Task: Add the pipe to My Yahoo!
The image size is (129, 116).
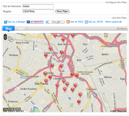Action: (35, 22)
